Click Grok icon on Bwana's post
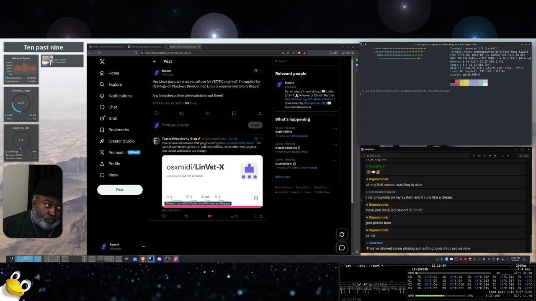This screenshot has height=301, width=536. pyautogui.click(x=256, y=71)
